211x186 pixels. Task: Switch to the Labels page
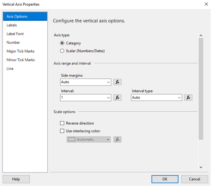(12, 25)
